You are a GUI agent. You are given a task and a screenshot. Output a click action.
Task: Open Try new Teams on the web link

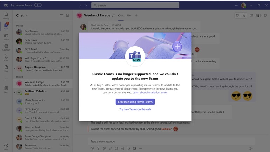[135, 109]
